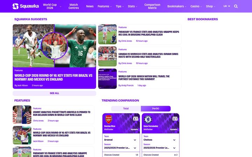Viewport: 252px width, 157px height.
Task: Open article on furthest travel distance
Action: point(144,78)
